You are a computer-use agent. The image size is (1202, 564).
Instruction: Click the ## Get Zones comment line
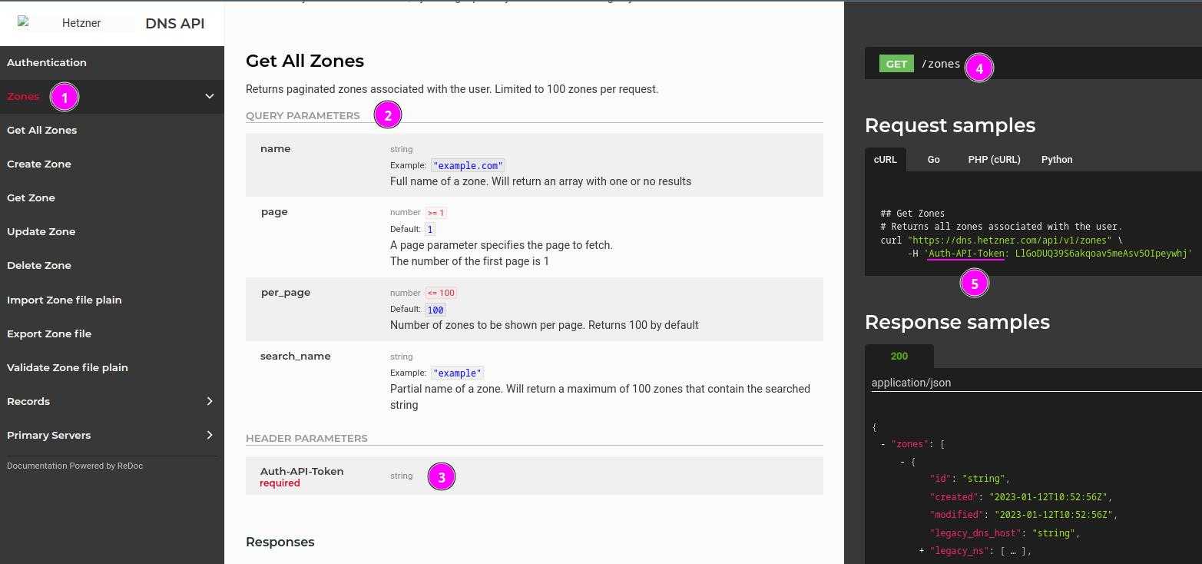pos(912,214)
